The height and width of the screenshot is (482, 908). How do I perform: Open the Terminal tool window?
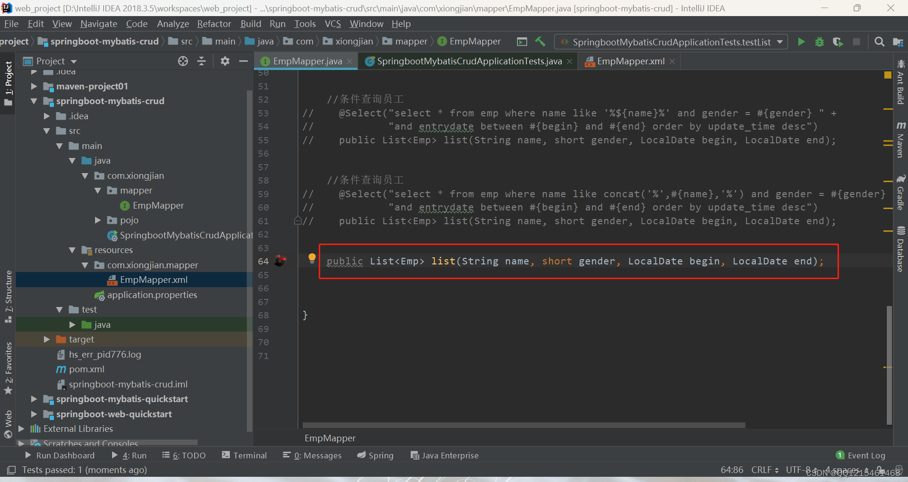(244, 456)
